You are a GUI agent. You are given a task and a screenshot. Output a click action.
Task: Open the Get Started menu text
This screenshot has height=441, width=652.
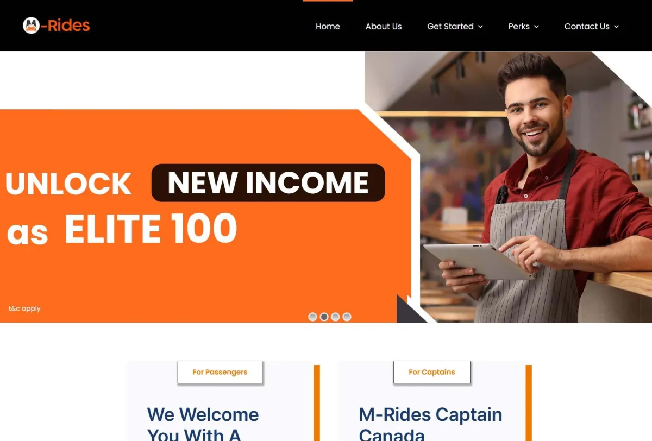click(x=450, y=26)
